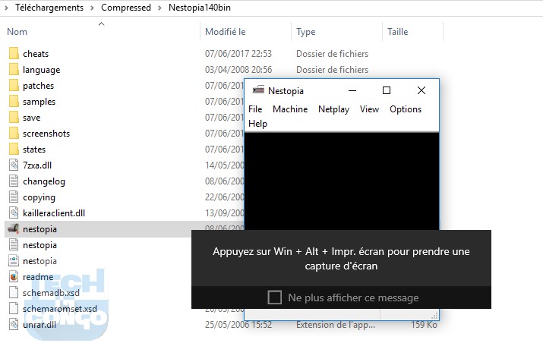
Task: Select the 'screenshots' folder name
Action: pos(46,134)
